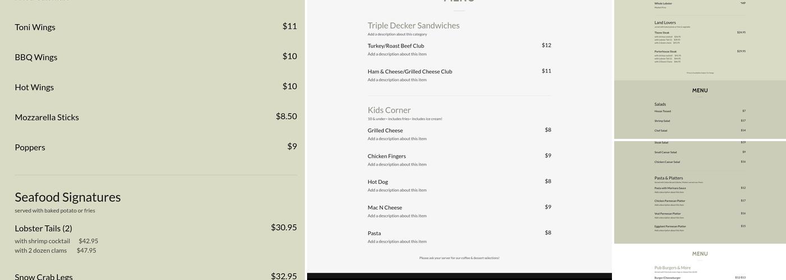Select the Mac N Cheese item
The width and height of the screenshot is (786, 280).
[385, 208]
